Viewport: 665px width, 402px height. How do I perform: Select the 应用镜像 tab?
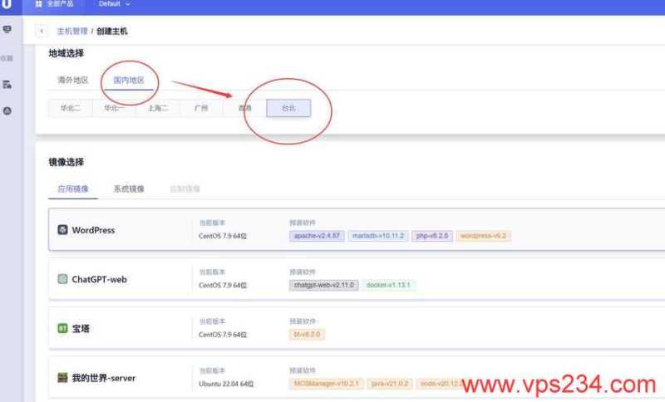73,189
